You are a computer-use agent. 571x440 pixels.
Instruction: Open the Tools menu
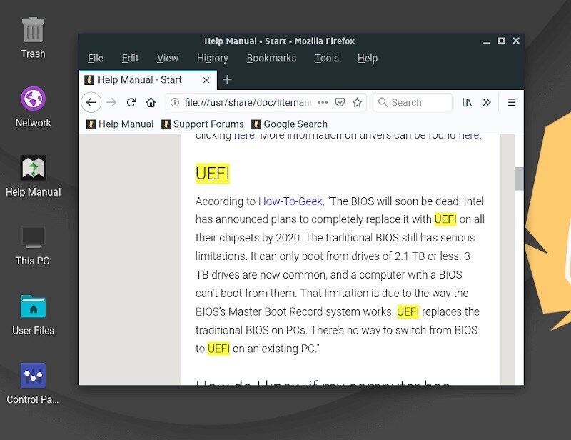pos(327,59)
